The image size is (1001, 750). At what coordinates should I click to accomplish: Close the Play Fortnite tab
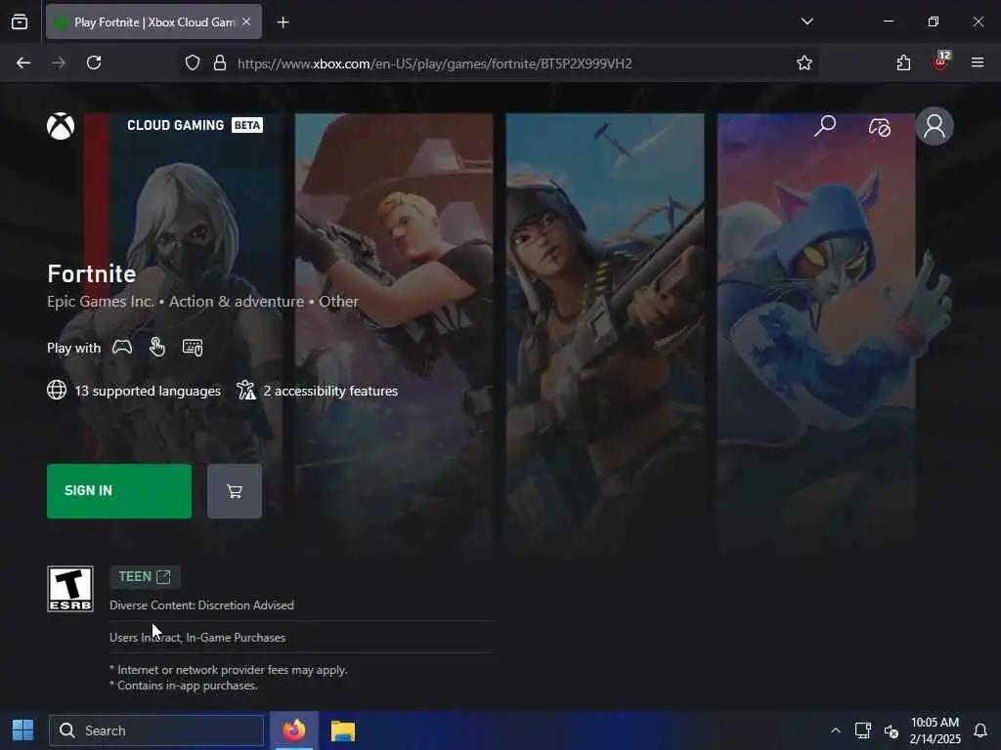[x=246, y=22]
